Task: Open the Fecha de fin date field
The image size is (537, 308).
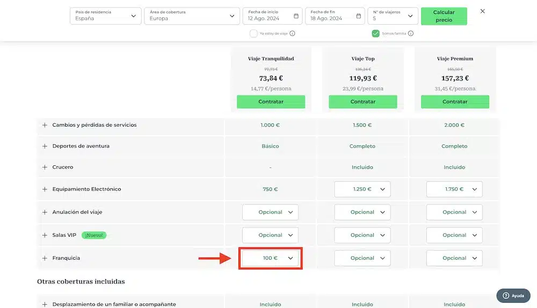Action: click(x=335, y=16)
